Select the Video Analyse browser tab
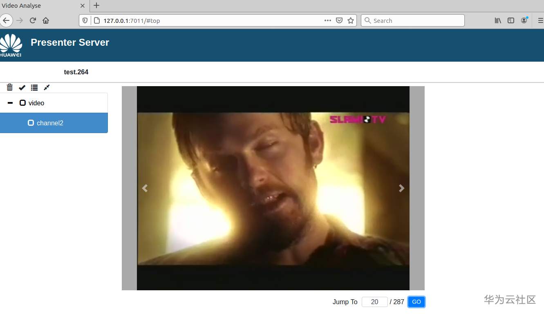Screen dimensions: 544x316 (44, 6)
